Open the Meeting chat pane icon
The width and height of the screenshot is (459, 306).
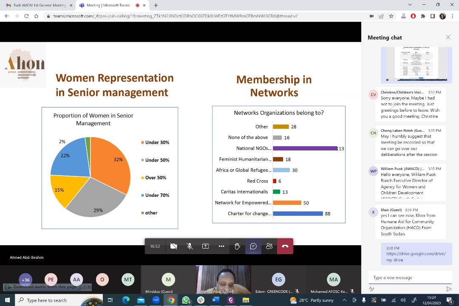click(253, 246)
